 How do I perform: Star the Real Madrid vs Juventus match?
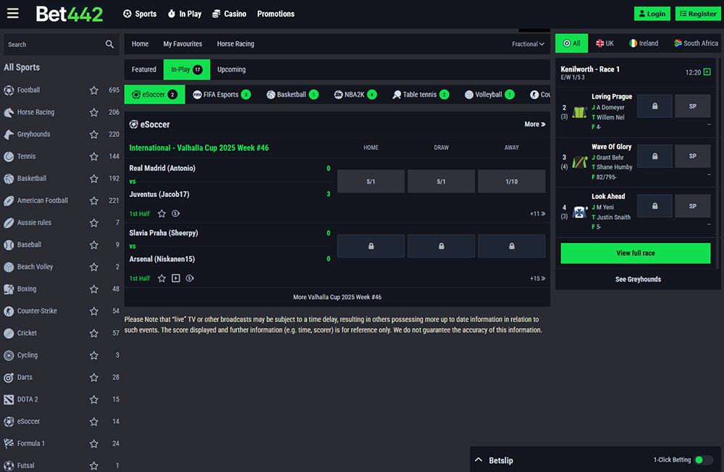click(162, 214)
